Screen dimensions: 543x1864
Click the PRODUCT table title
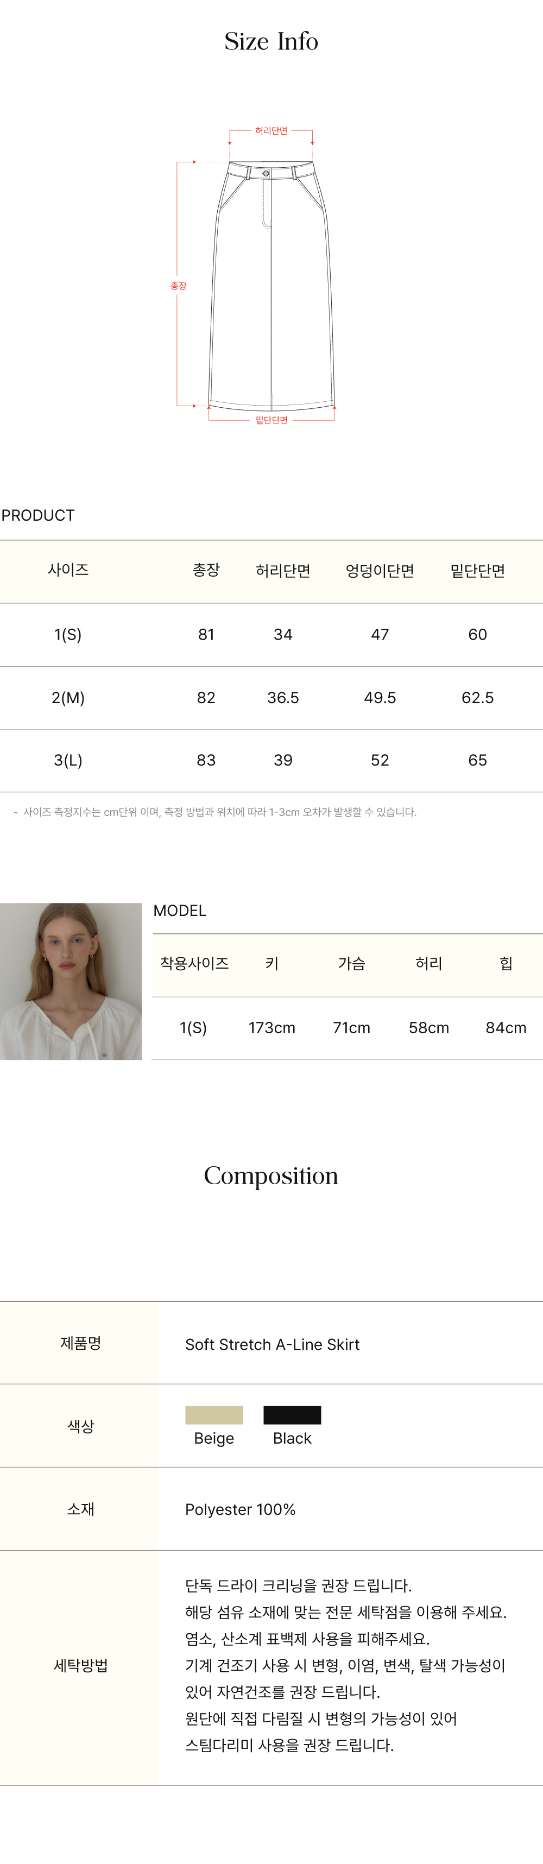click(x=39, y=515)
